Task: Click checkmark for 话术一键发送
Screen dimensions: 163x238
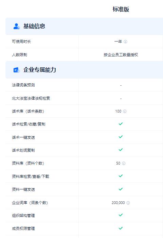Action: pos(121,137)
